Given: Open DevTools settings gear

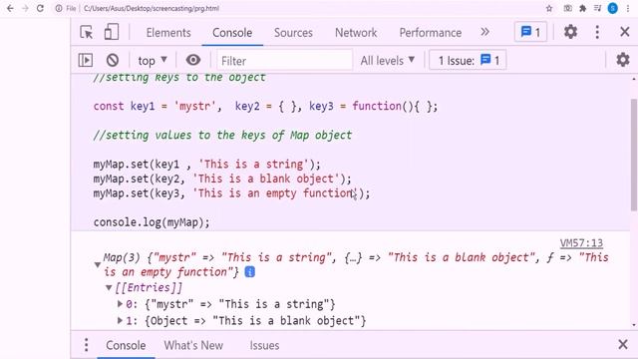Looking at the screenshot, I should [x=570, y=32].
